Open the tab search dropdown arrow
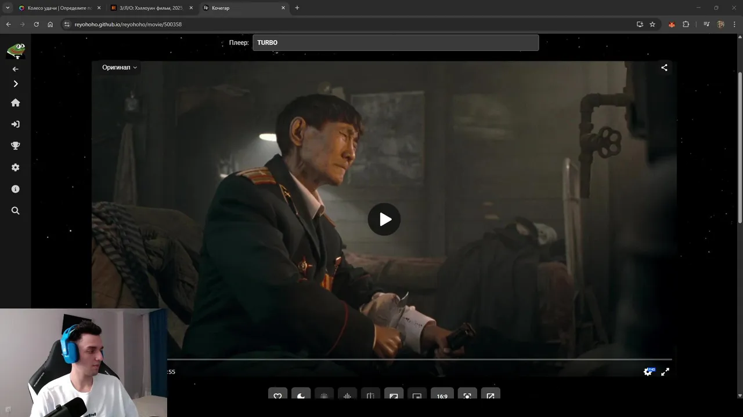 8,8
